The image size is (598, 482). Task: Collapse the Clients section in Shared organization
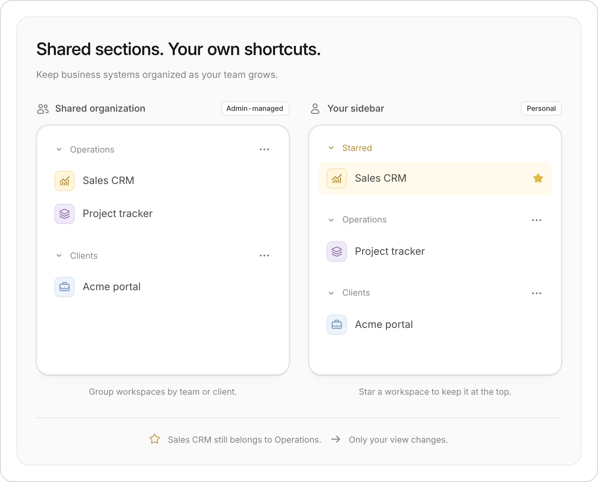coord(59,256)
